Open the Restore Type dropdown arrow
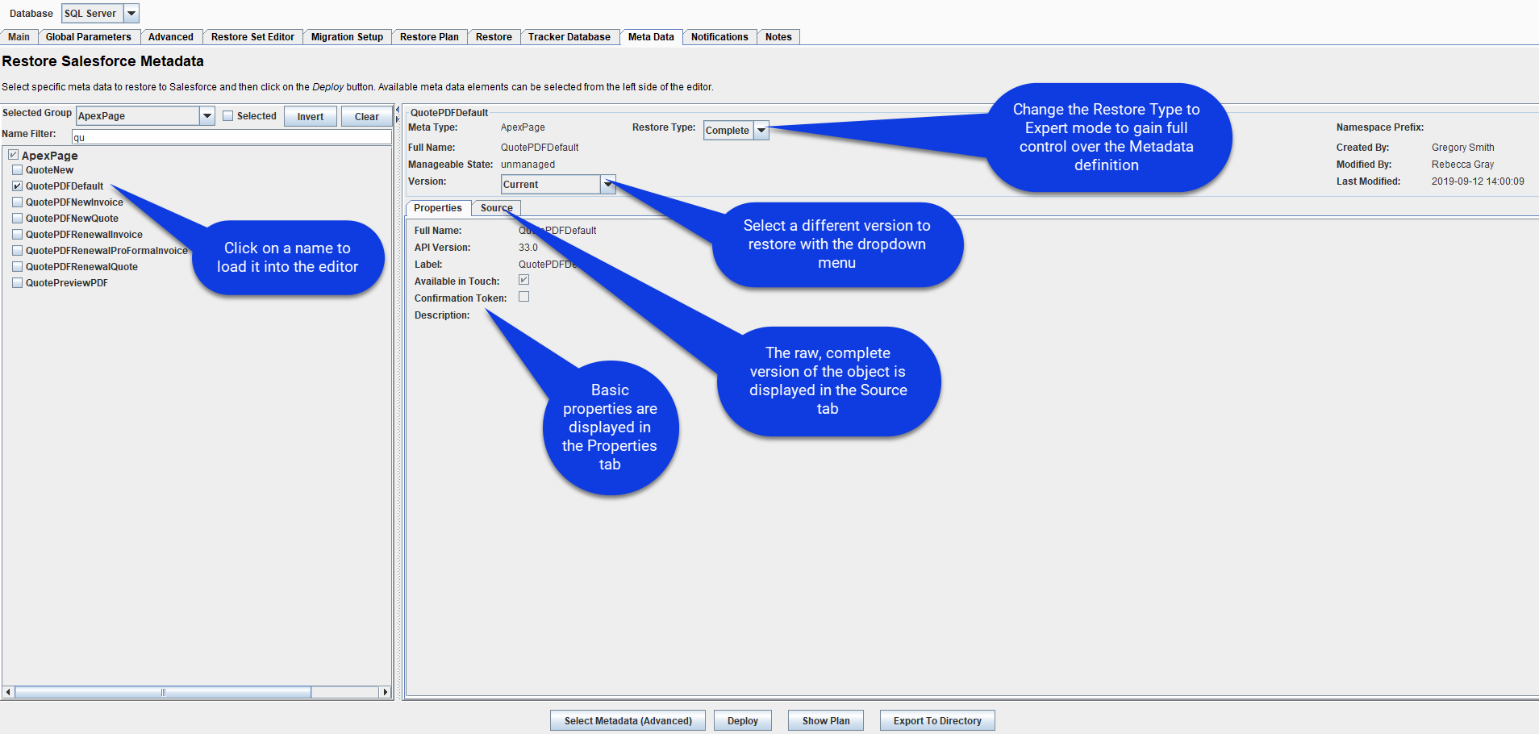The image size is (1539, 734). point(761,131)
